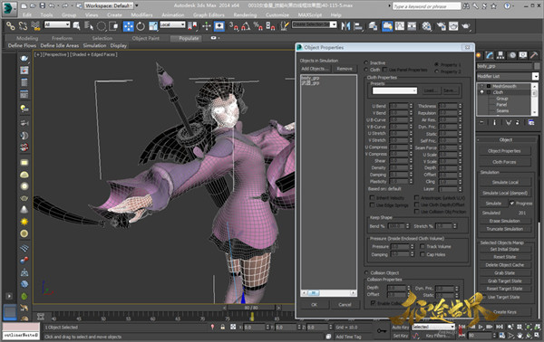Click the Pin Stack icon
Viewport: 544px width, 342px height.
[482, 122]
